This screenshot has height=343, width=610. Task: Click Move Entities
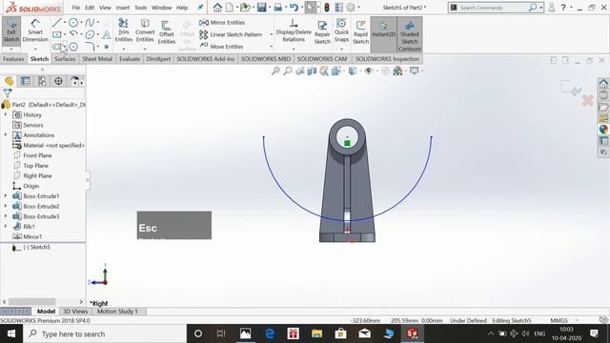221,47
